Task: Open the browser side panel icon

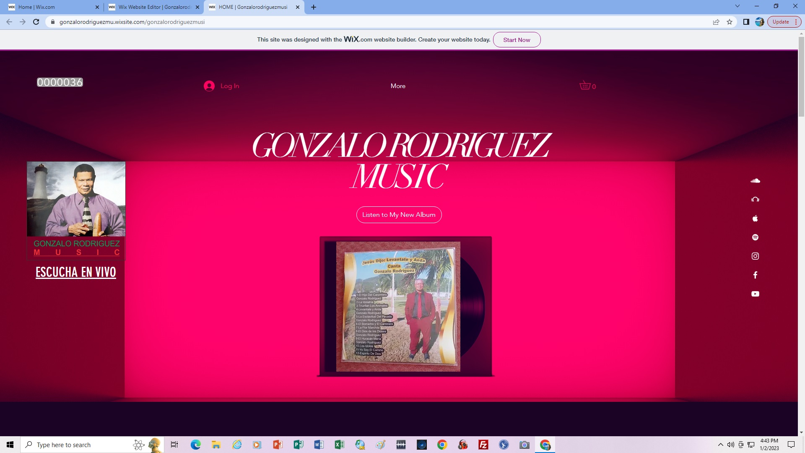Action: [x=746, y=22]
